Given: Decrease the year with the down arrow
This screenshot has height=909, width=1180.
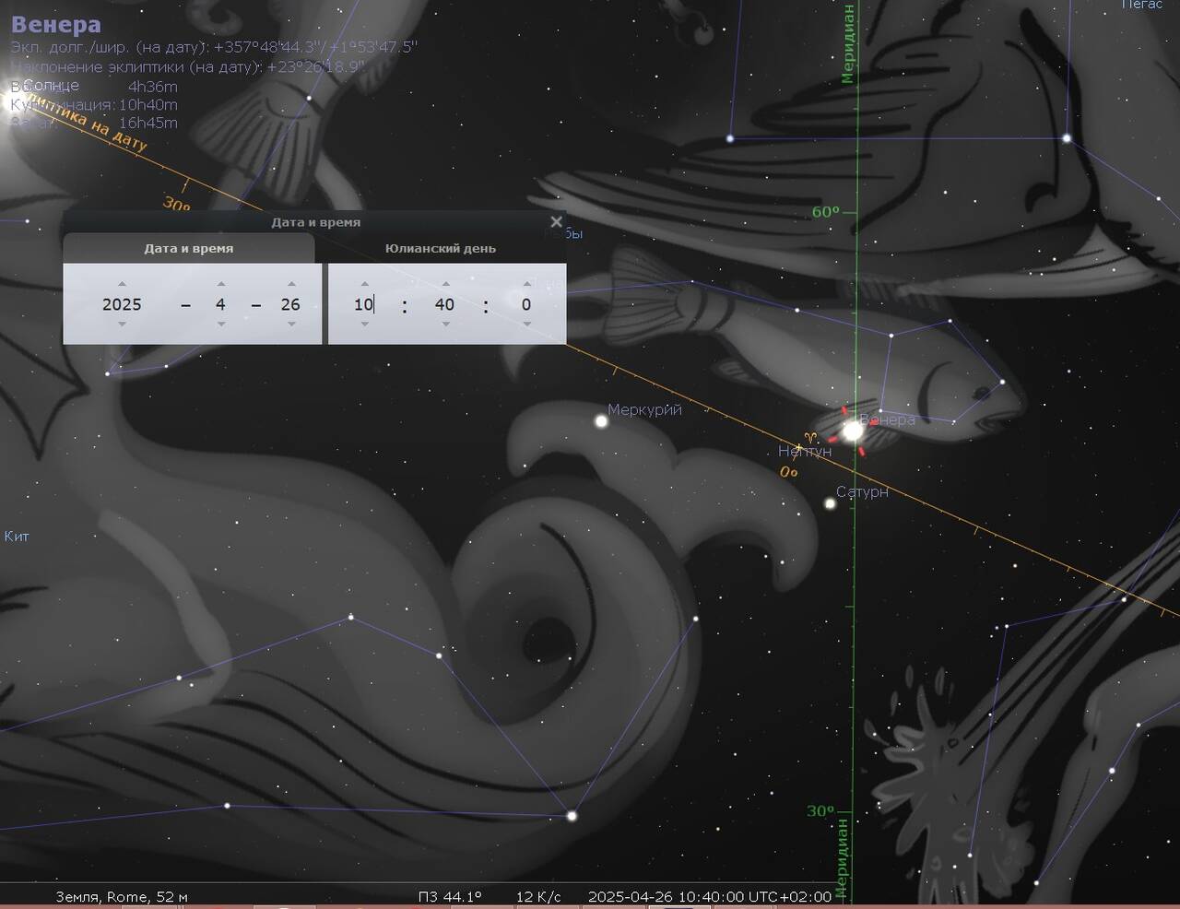Looking at the screenshot, I should pos(122,325).
